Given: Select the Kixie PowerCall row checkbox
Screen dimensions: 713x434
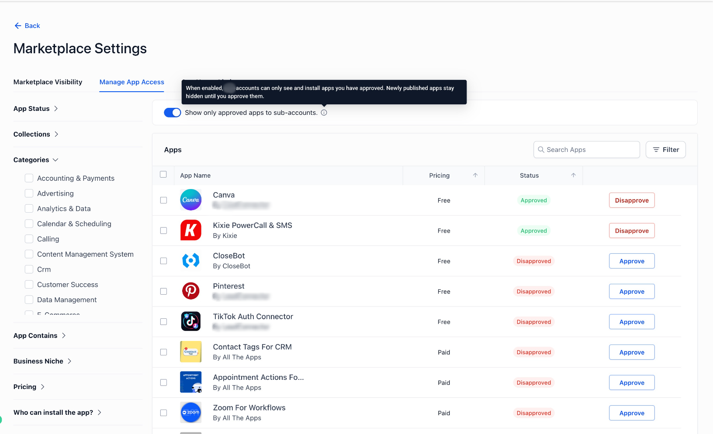Looking at the screenshot, I should click(163, 231).
